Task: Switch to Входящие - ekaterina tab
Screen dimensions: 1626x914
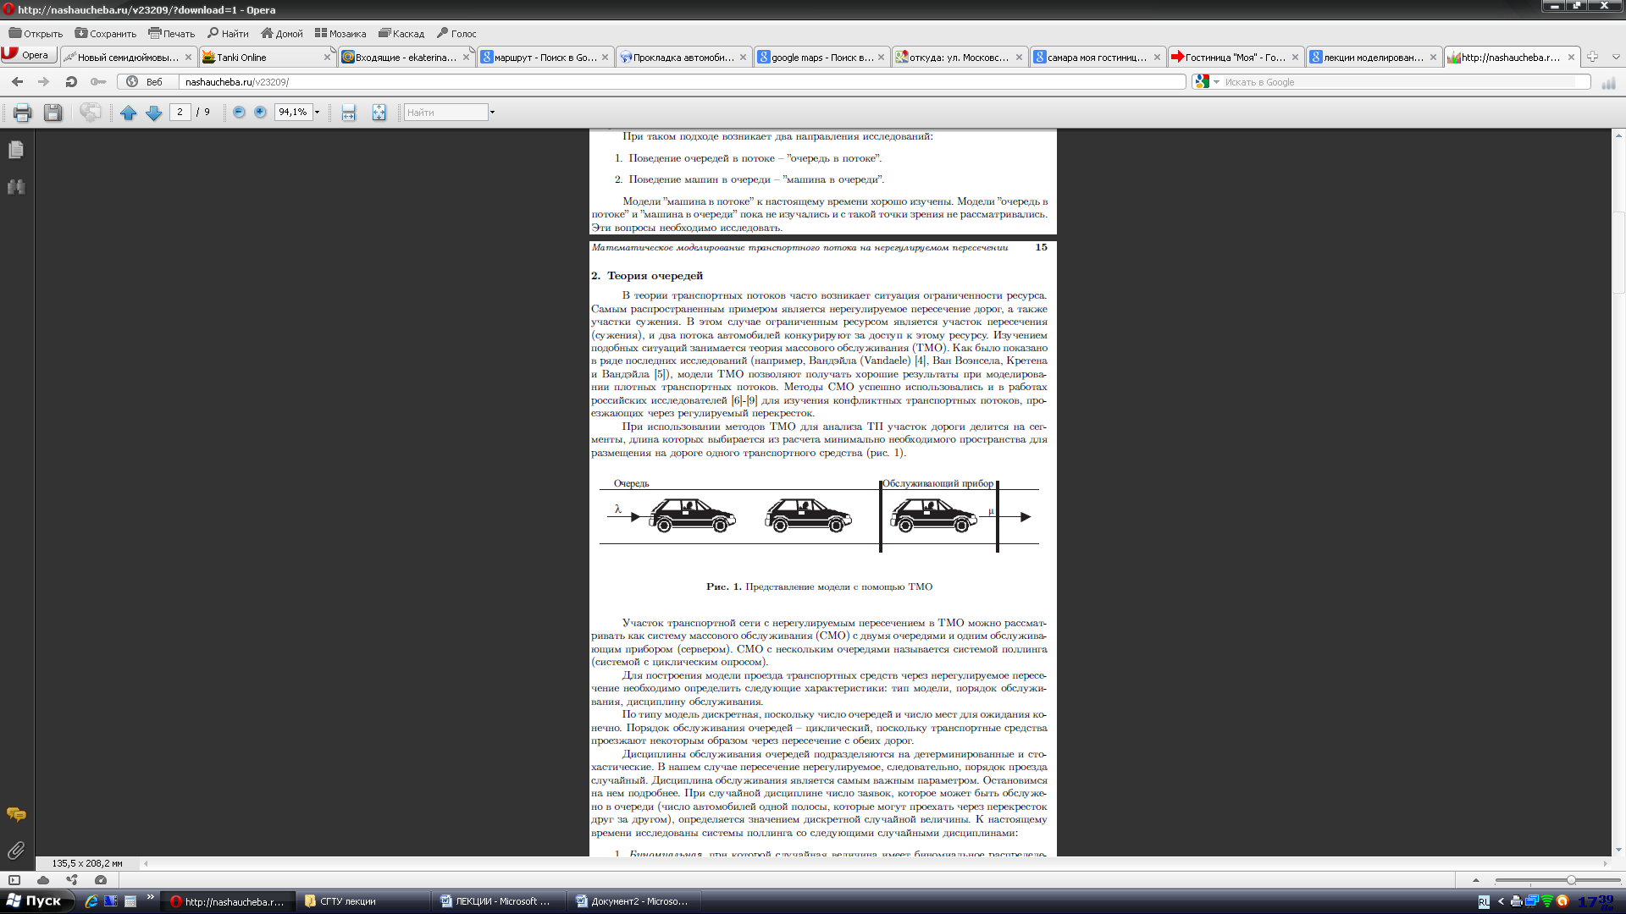Action: tap(405, 57)
